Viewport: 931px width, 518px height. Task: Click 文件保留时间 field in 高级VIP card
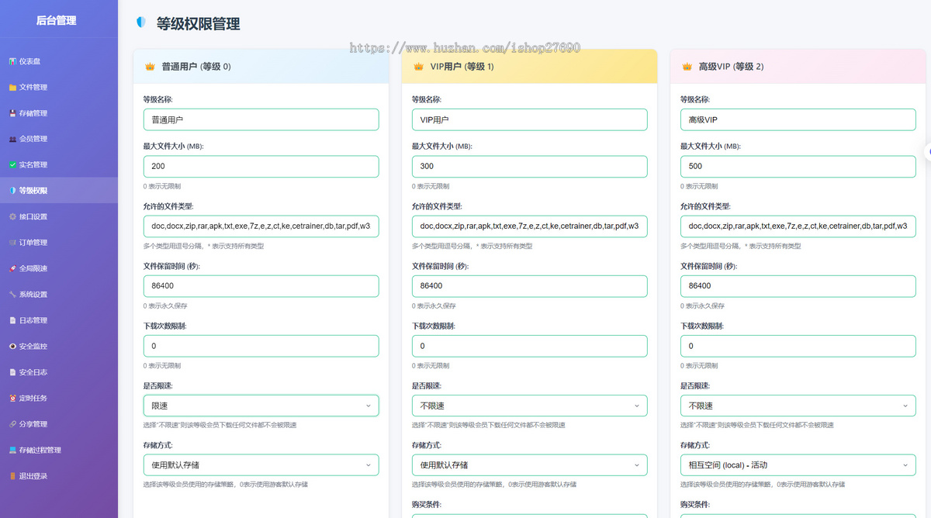798,286
